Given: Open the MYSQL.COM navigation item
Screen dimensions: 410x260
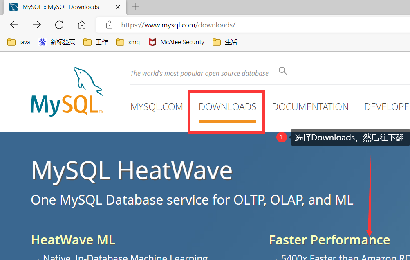Looking at the screenshot, I should pos(157,107).
